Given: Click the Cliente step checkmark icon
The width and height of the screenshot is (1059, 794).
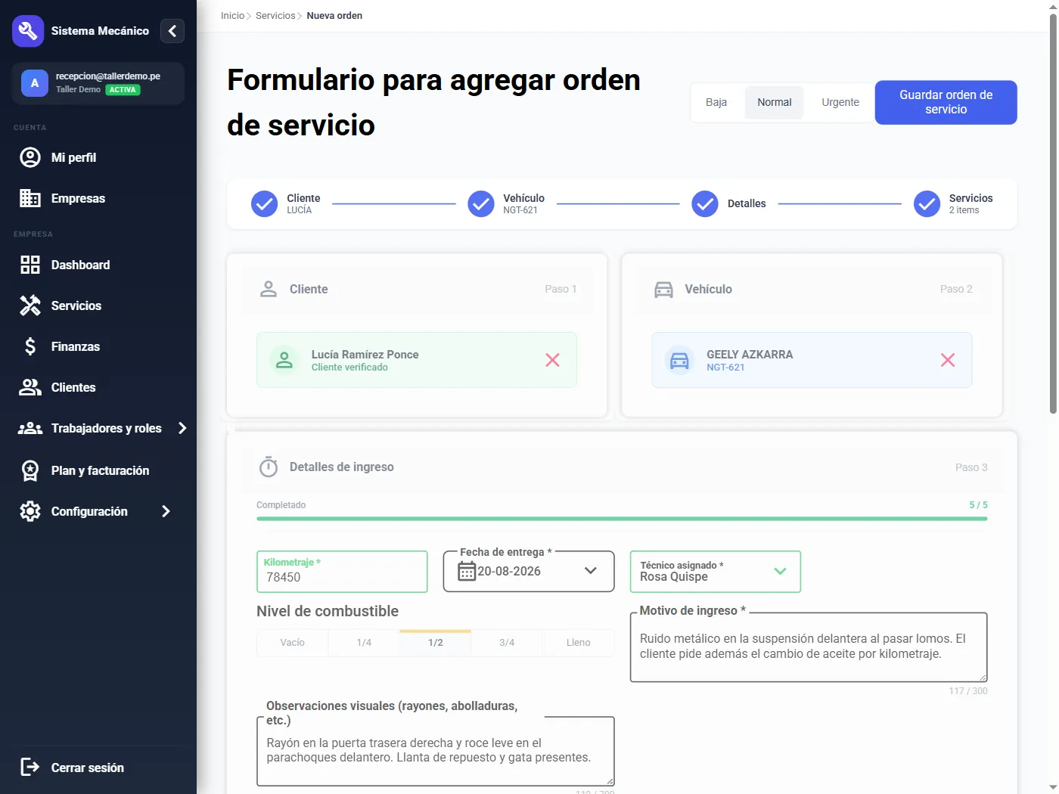Looking at the screenshot, I should 264,203.
